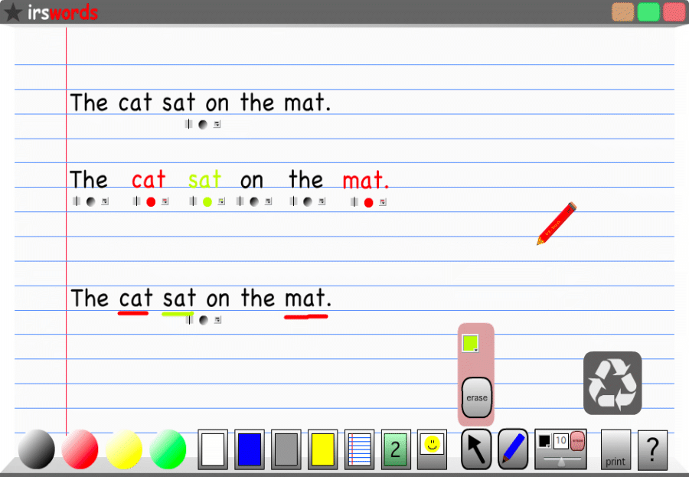
Task: Toggle the lime dot under 'sat'
Action: pyautogui.click(x=207, y=202)
